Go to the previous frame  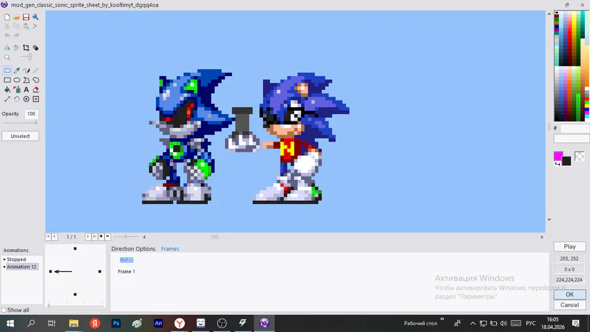point(54,236)
